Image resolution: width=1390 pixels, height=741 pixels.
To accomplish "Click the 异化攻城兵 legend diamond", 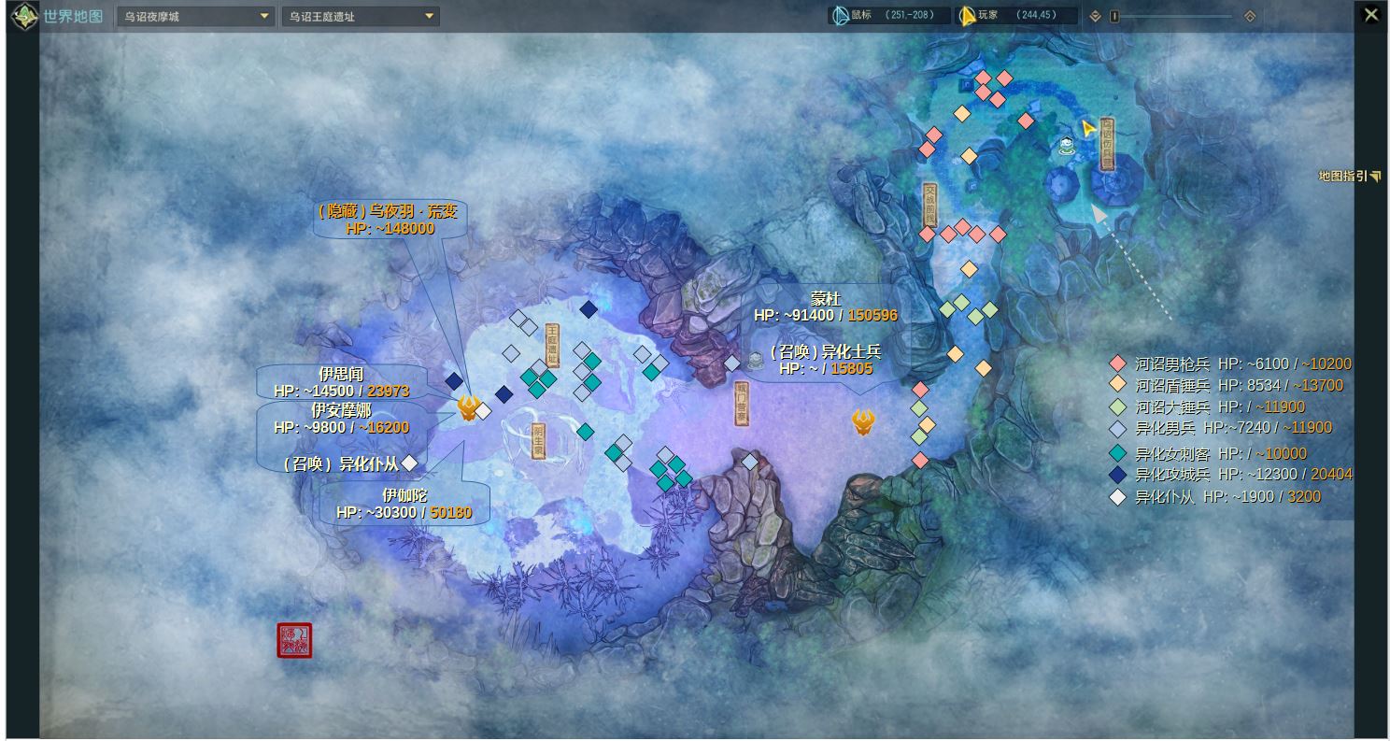I will (x=1117, y=475).
